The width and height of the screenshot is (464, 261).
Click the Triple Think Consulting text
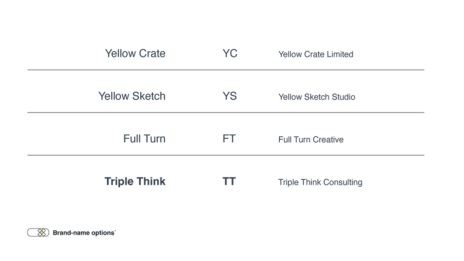tap(320, 182)
